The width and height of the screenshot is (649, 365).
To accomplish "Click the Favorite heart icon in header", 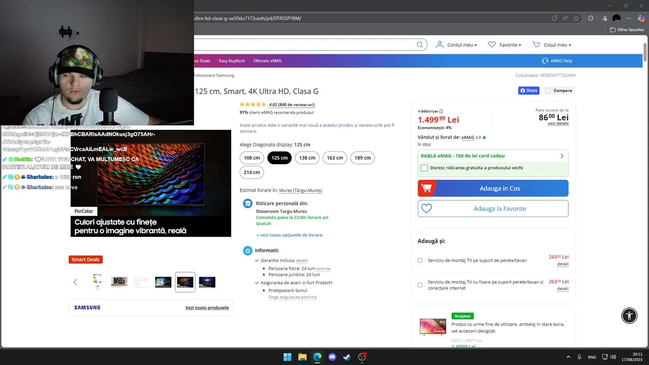I will pyautogui.click(x=492, y=45).
